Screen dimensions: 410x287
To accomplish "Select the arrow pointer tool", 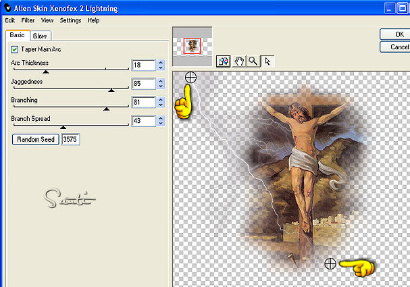I will click(x=267, y=61).
